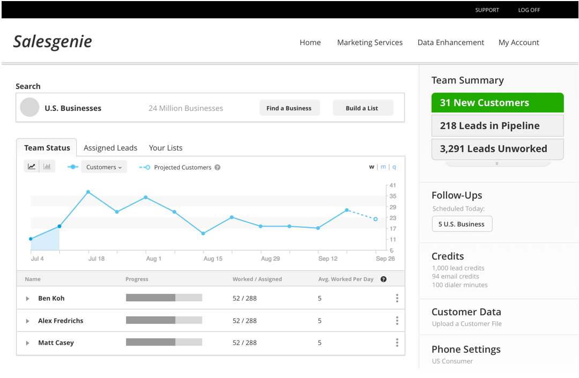Click Avg. Worked Per Day column header
This screenshot has height=378, width=579.
[346, 279]
